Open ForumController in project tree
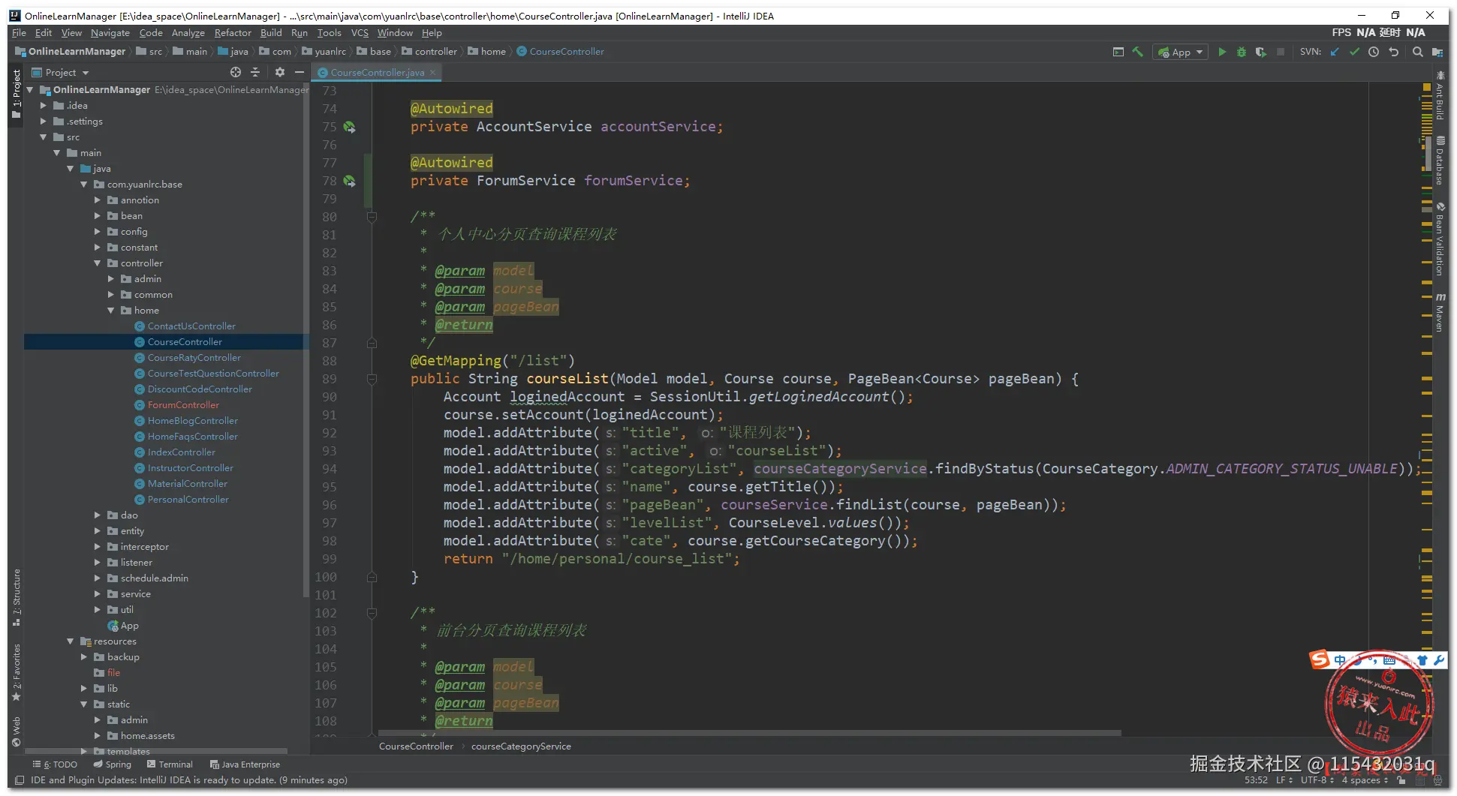1457x796 pixels. (x=183, y=405)
